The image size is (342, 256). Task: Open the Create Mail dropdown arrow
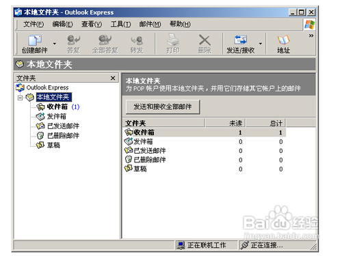(x=55, y=44)
